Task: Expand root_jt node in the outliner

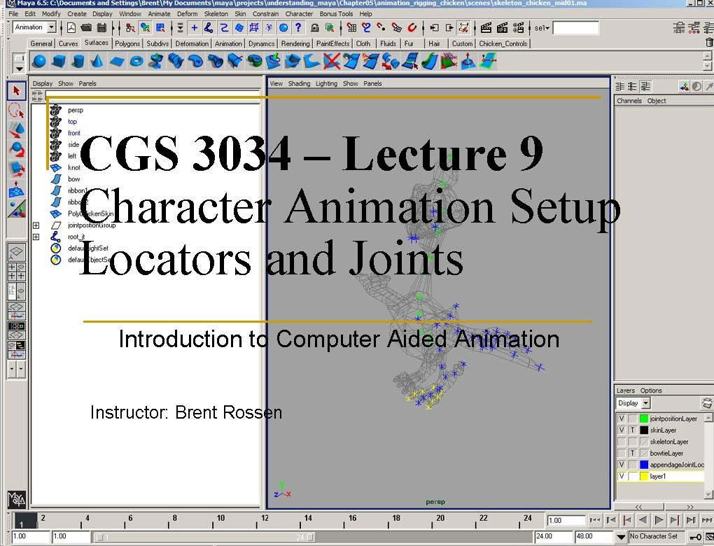Action: (36, 237)
